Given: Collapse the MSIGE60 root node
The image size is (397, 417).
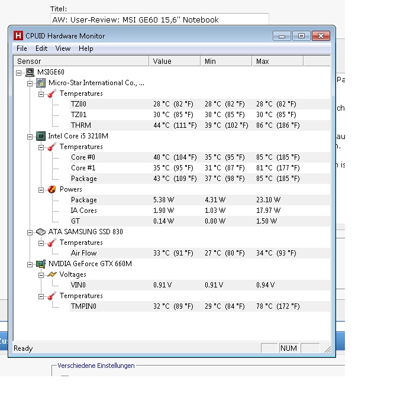Looking at the screenshot, I should click(x=18, y=73).
